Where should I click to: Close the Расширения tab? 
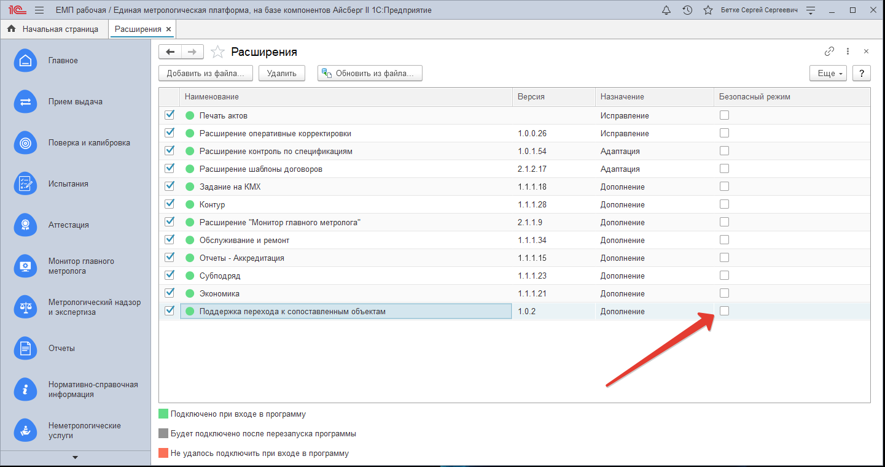point(169,29)
